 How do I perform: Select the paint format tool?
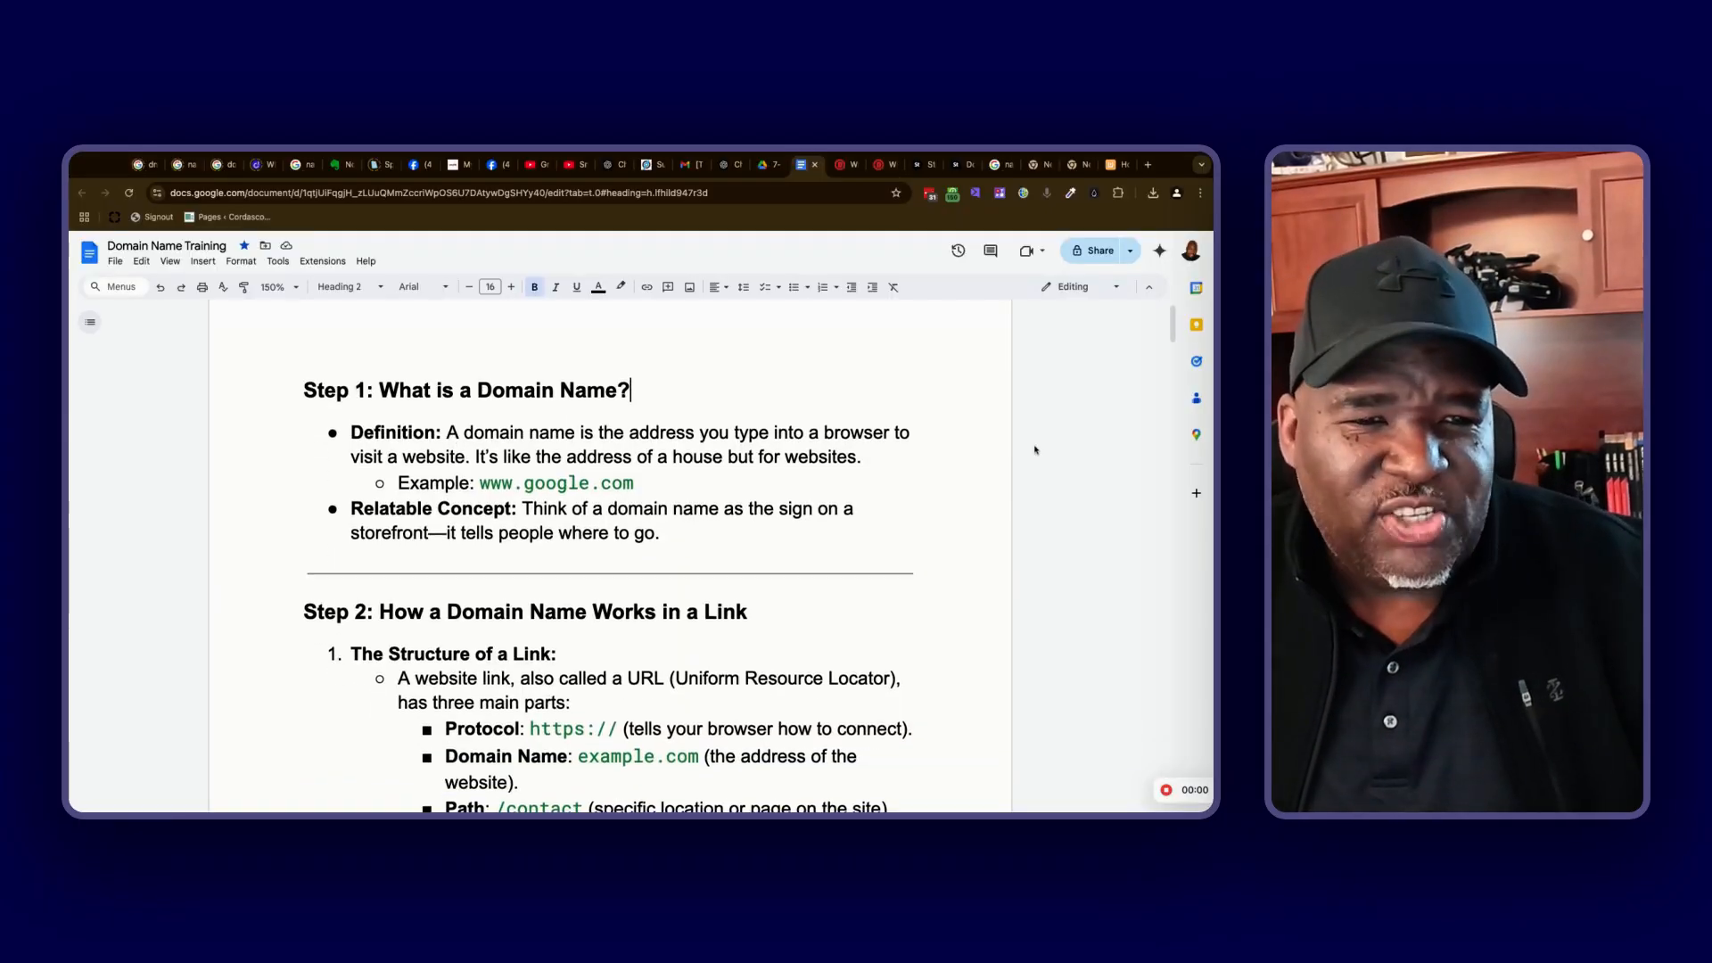(x=243, y=287)
